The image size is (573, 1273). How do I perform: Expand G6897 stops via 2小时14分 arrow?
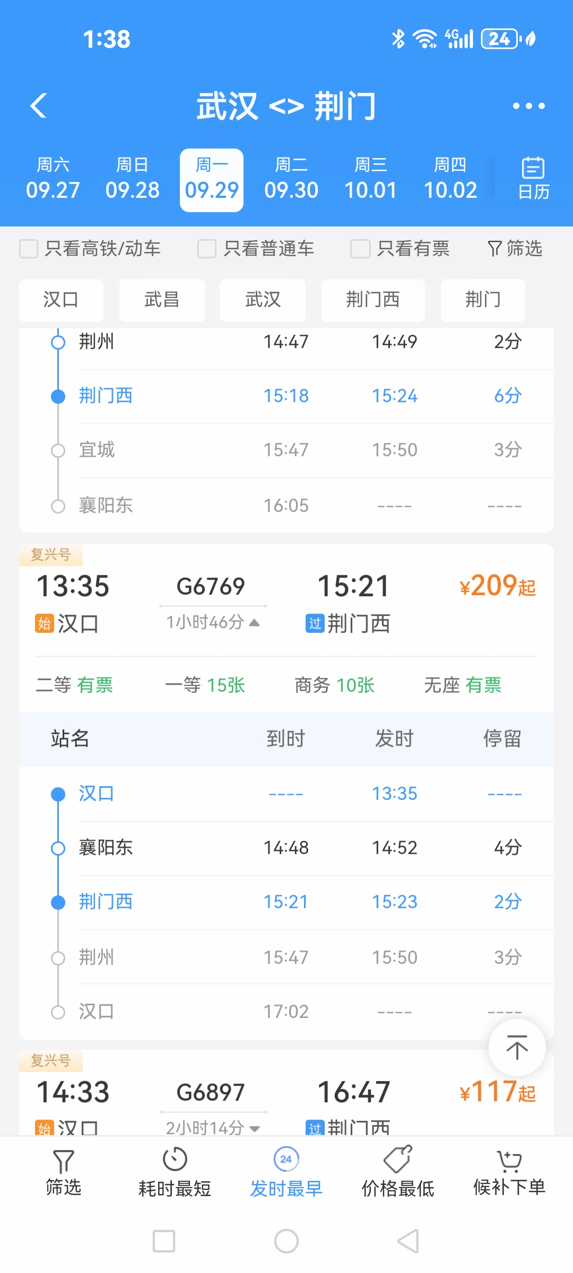pyautogui.click(x=254, y=1128)
